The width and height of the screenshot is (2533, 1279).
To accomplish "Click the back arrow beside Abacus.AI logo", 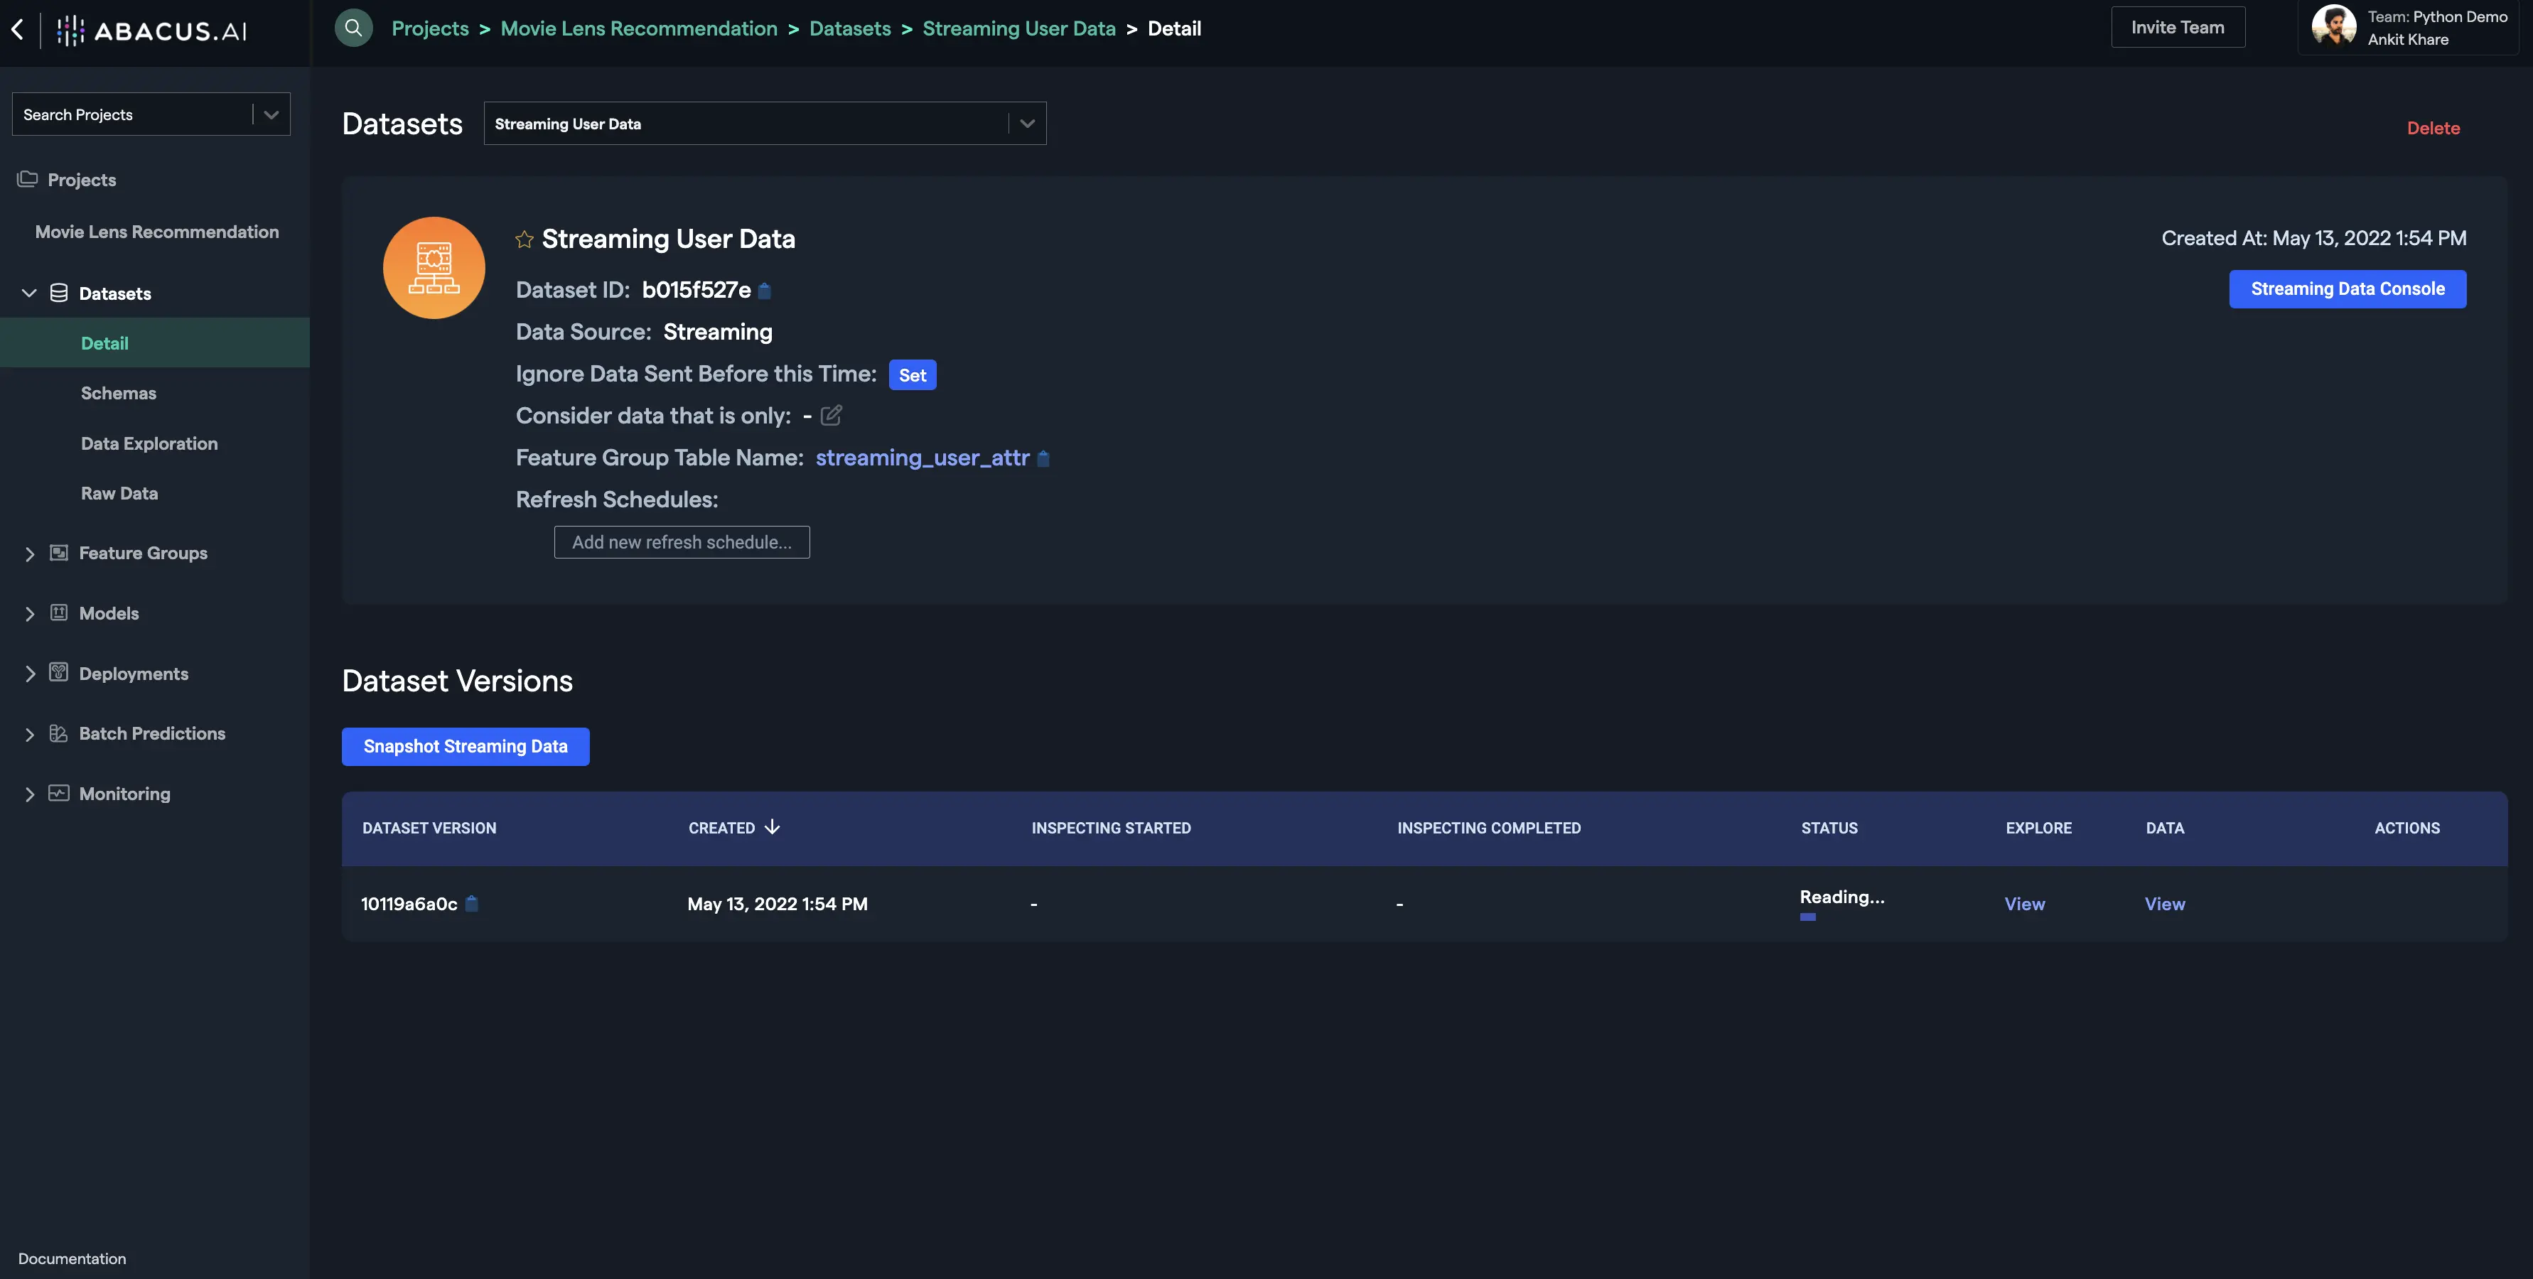I will [18, 28].
